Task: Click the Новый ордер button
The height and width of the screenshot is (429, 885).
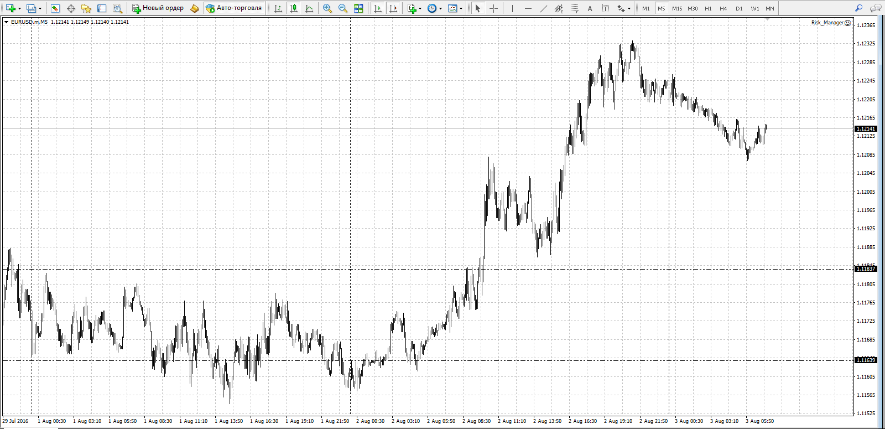Action: pyautogui.click(x=158, y=8)
